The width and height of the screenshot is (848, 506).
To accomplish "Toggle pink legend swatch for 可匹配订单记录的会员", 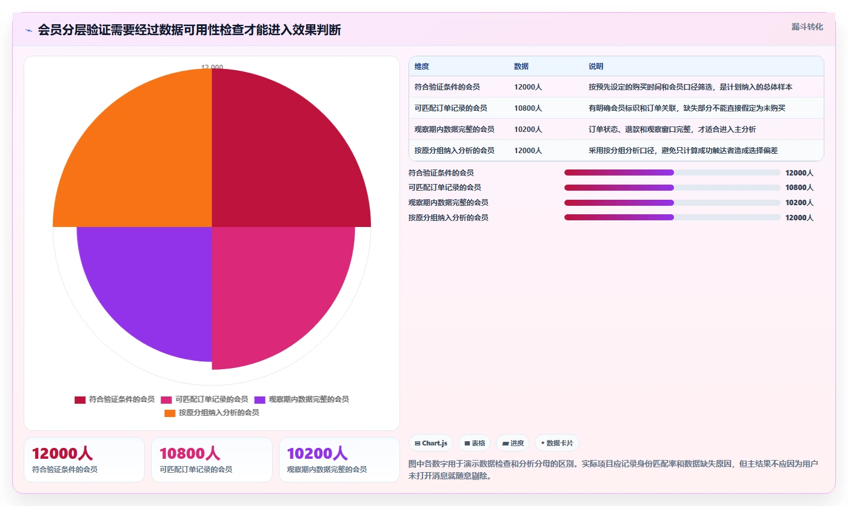I will 166,399.
